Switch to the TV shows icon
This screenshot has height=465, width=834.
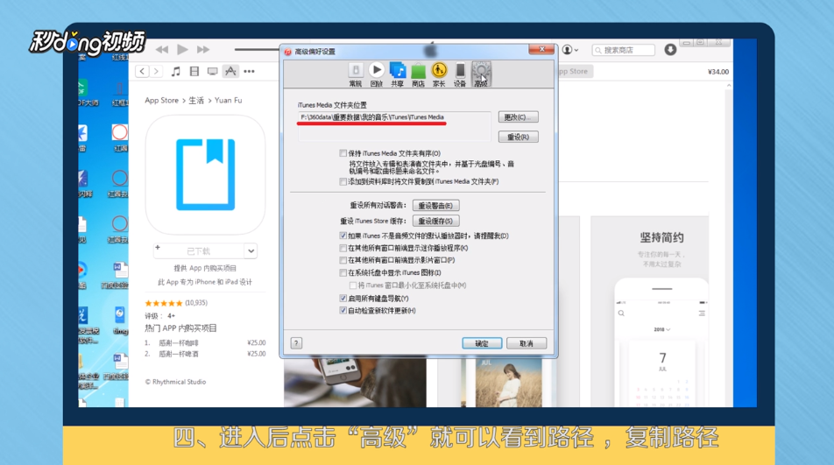212,71
